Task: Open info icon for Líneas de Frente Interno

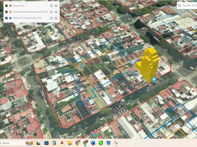Action: point(51,18)
